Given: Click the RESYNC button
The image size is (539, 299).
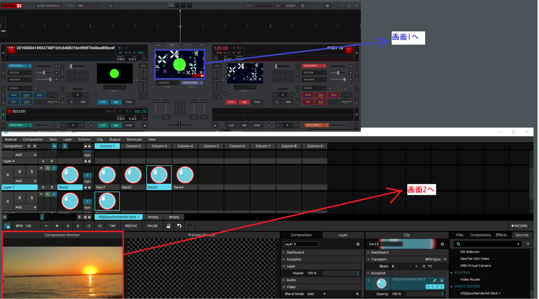Looking at the screenshot, I should pyautogui.click(x=131, y=226).
